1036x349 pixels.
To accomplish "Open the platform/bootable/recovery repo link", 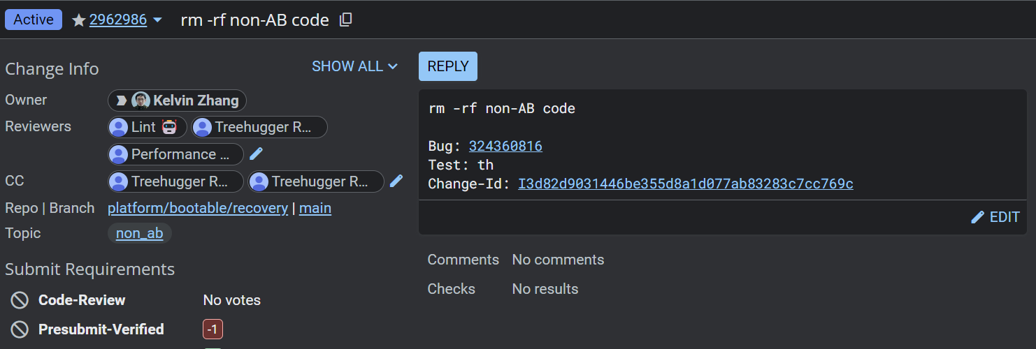I will coord(198,208).
